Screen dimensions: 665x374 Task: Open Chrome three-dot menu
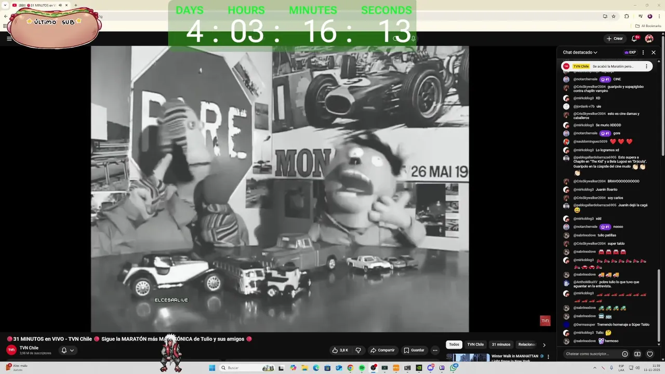(659, 16)
